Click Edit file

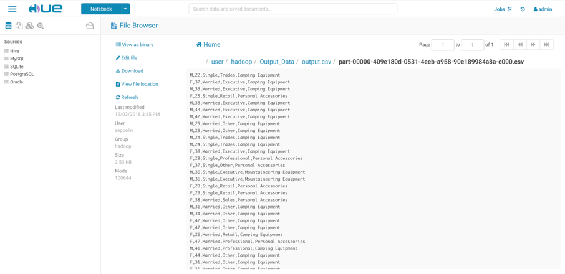pyautogui.click(x=127, y=57)
